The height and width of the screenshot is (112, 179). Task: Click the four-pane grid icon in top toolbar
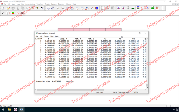tap(112, 8)
